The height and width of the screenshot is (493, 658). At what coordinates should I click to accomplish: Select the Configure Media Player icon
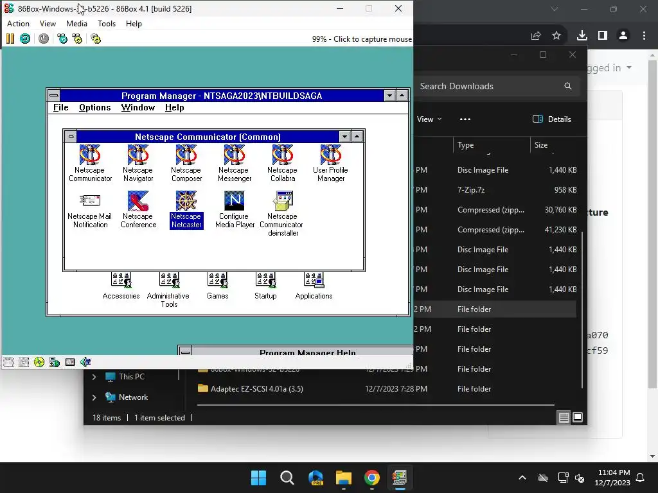click(235, 210)
